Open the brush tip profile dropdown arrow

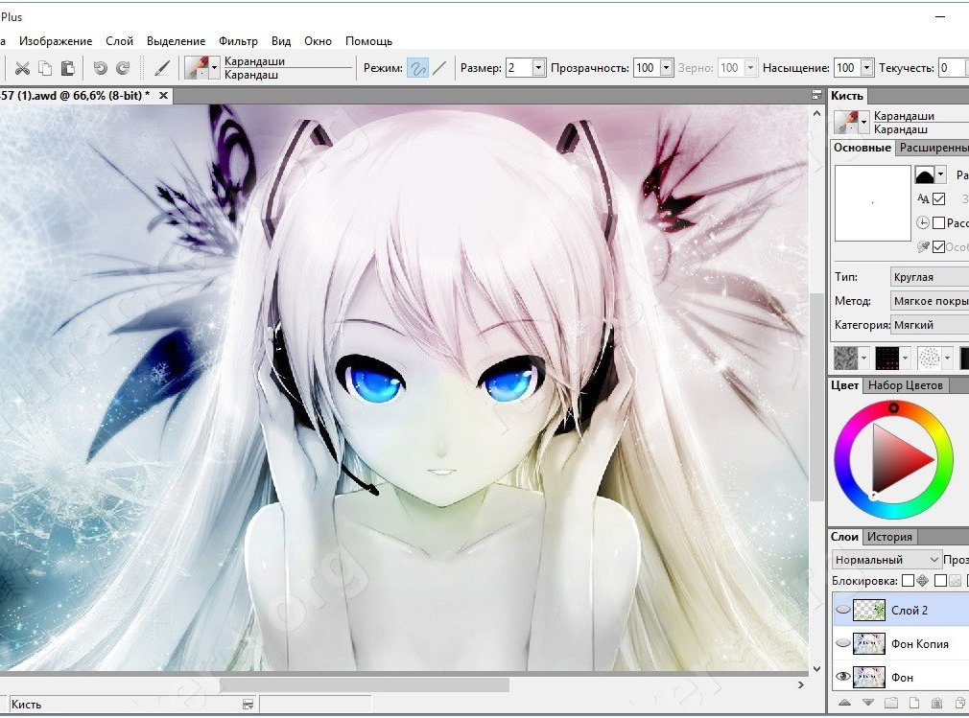pyautogui.click(x=940, y=174)
